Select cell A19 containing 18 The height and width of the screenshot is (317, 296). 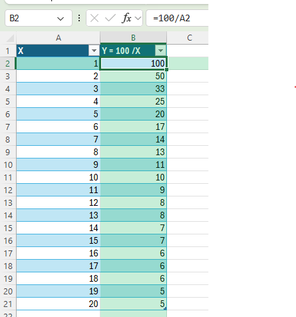pyautogui.click(x=59, y=278)
